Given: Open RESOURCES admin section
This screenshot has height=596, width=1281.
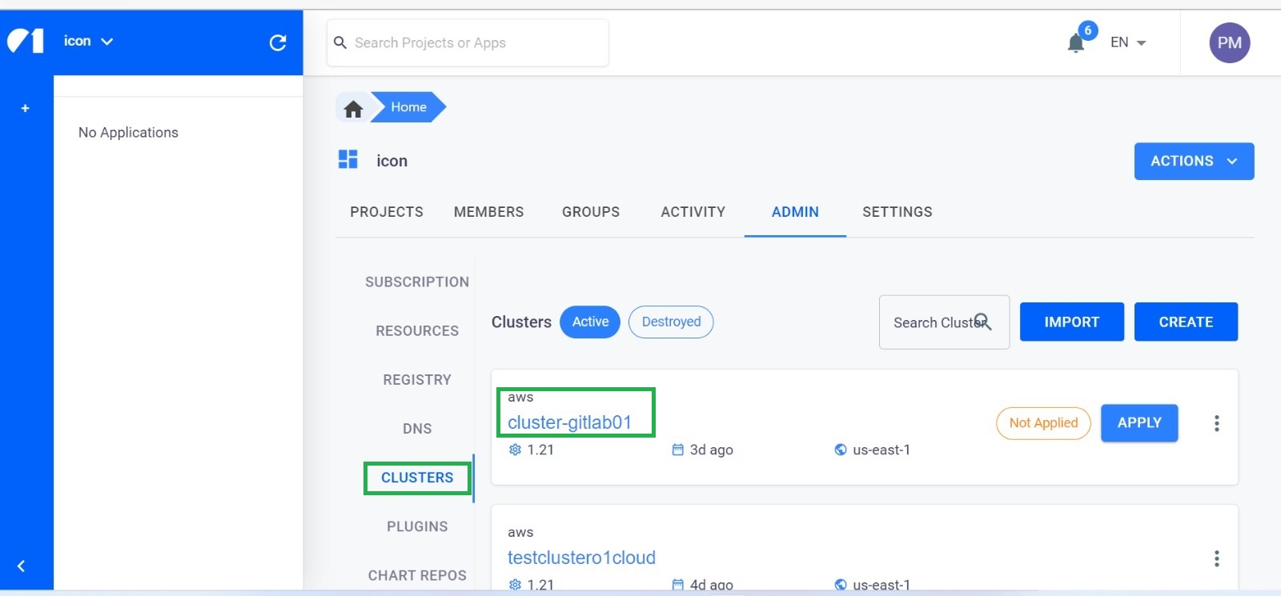Looking at the screenshot, I should (x=417, y=330).
